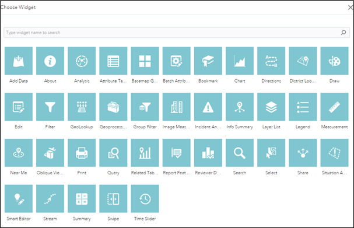The height and width of the screenshot is (228, 354).
Task: Pick the Bookmark widget
Action: tap(208, 61)
